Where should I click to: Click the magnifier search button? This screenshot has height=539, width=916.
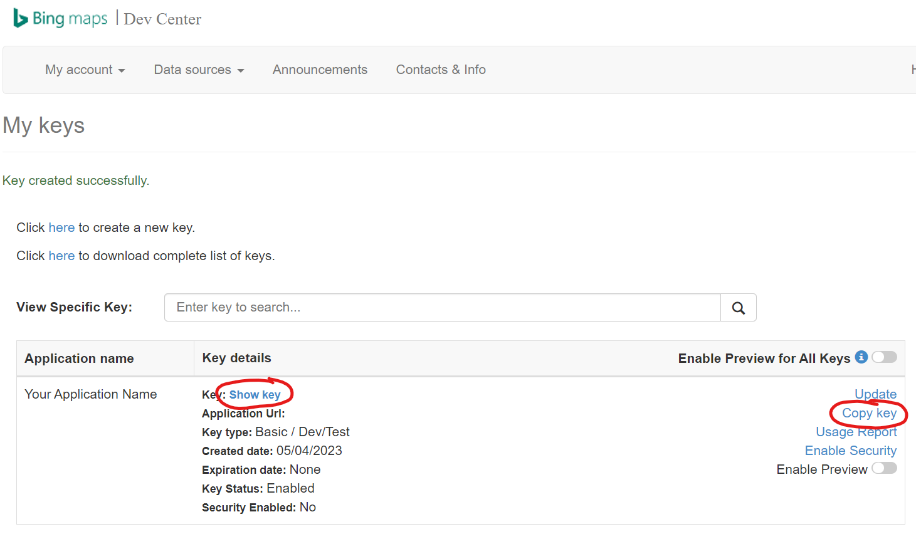[738, 308]
